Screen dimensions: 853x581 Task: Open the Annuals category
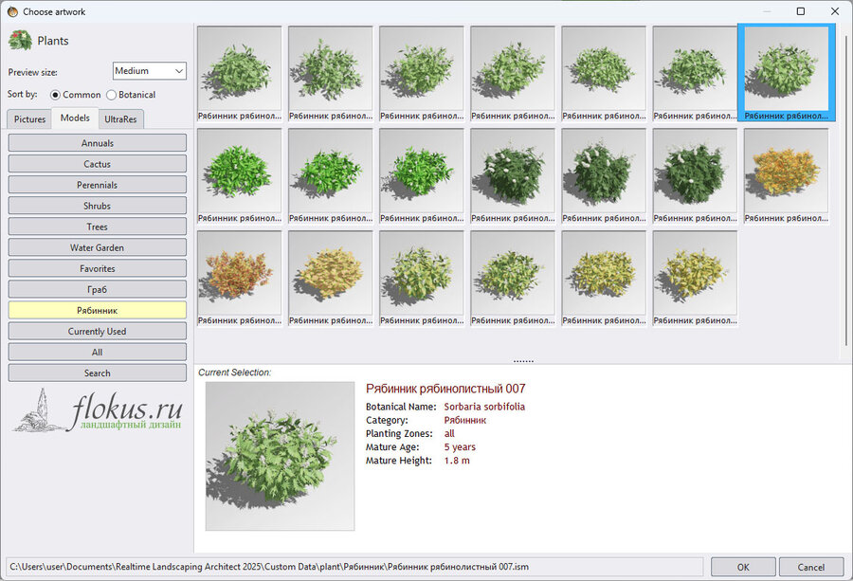point(98,143)
